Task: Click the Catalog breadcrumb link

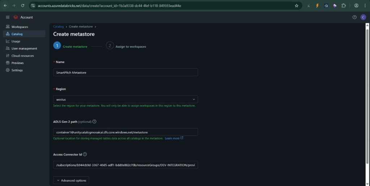Action: tap(58, 27)
